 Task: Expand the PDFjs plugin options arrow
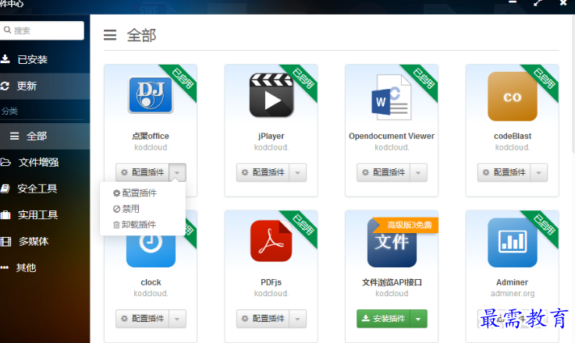tap(298, 319)
